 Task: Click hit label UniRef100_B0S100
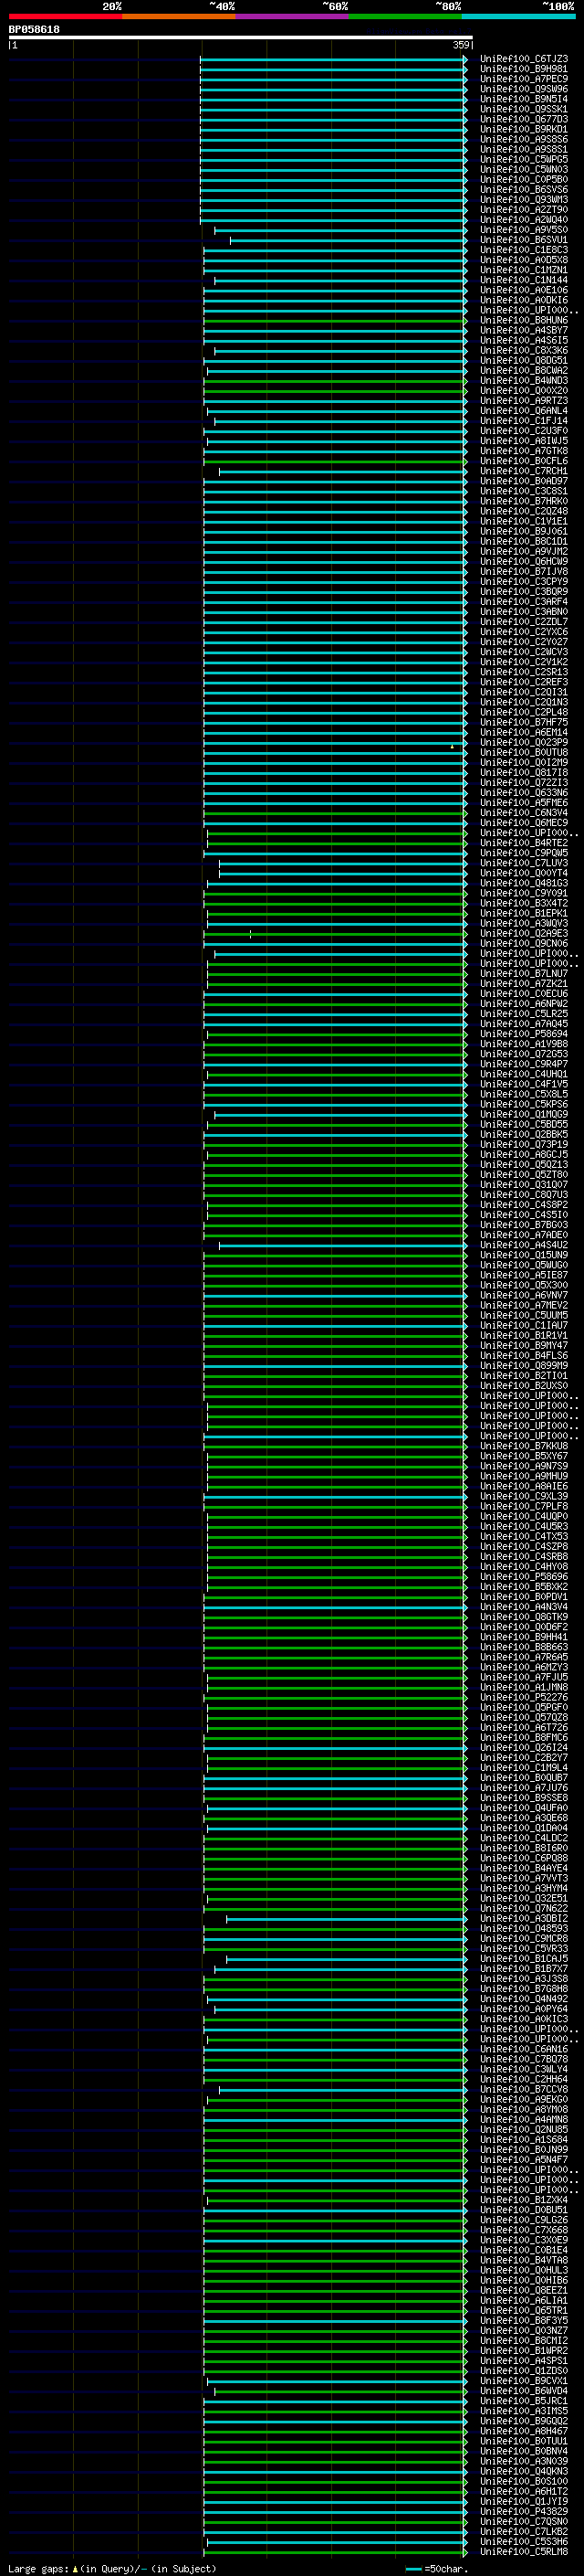tap(524, 2481)
